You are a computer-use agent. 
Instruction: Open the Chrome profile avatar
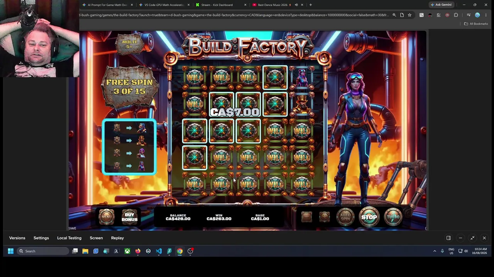477,15
